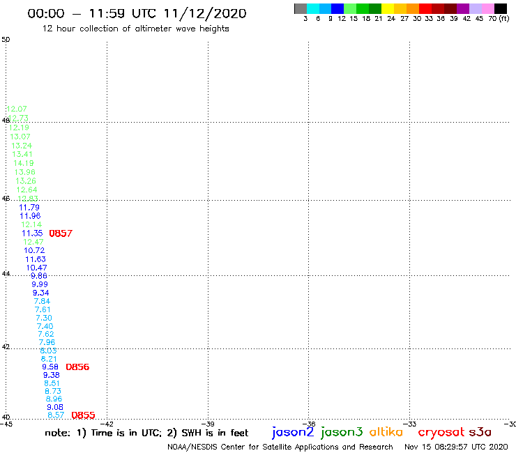Click the 10.47 wave height
Image resolution: width=516 pixels, height=453 pixels.
pyautogui.click(x=37, y=268)
